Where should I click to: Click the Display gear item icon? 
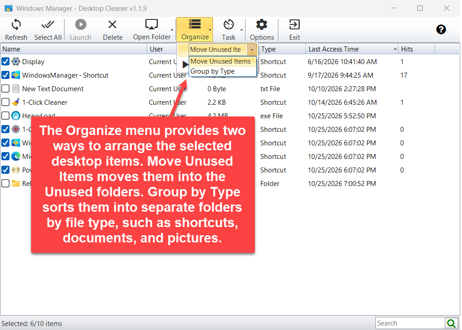[x=16, y=62]
